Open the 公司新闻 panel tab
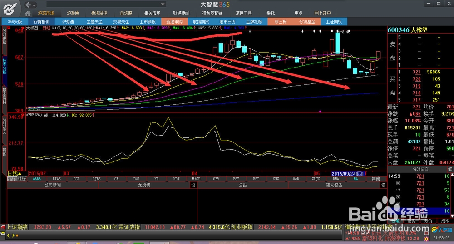 [x=53, y=185]
